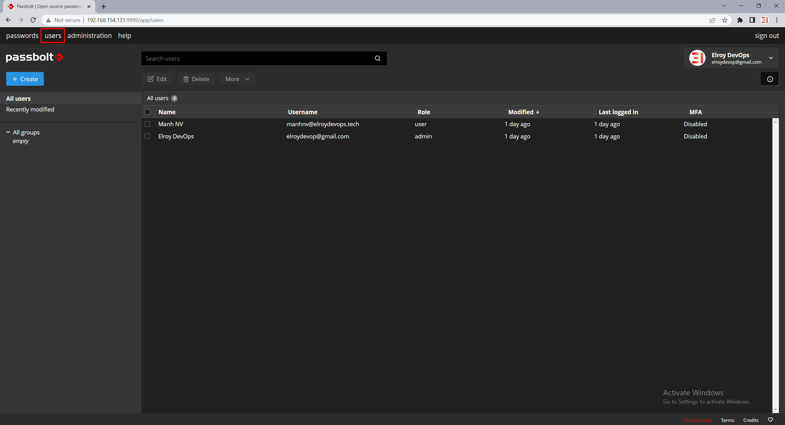This screenshot has height=425, width=785.
Task: Click the Not secure warning icon
Action: pos(48,20)
